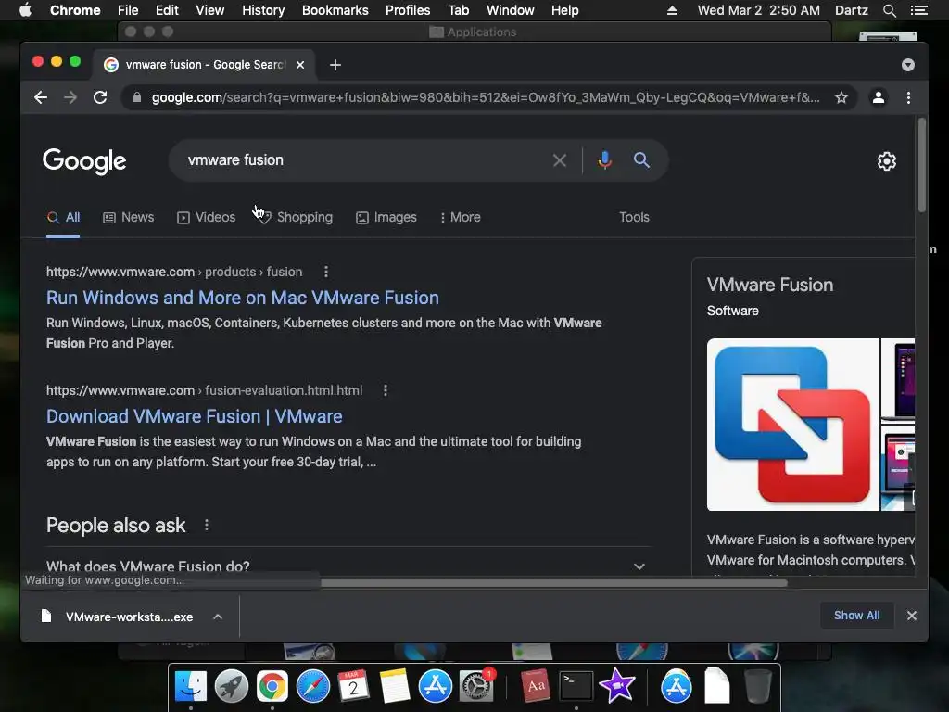This screenshot has width=949, height=712.
Task: Open the Chrome menu in menu bar
Action: pos(75,10)
